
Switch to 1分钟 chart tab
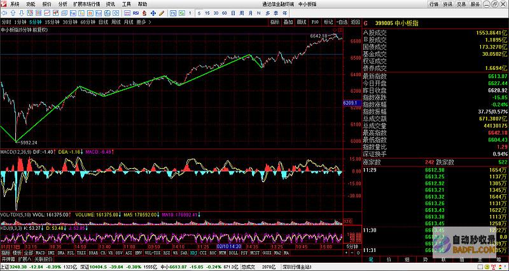pyautogui.click(x=20, y=22)
